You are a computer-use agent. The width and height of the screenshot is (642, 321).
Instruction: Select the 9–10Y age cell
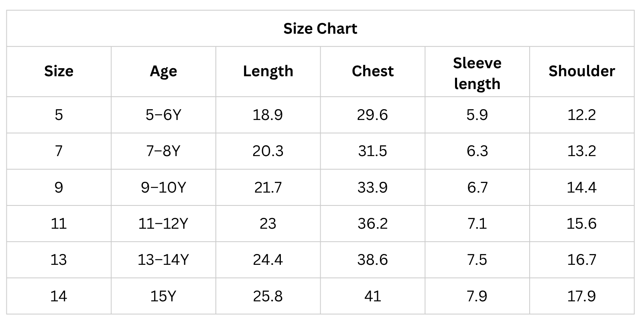click(163, 187)
